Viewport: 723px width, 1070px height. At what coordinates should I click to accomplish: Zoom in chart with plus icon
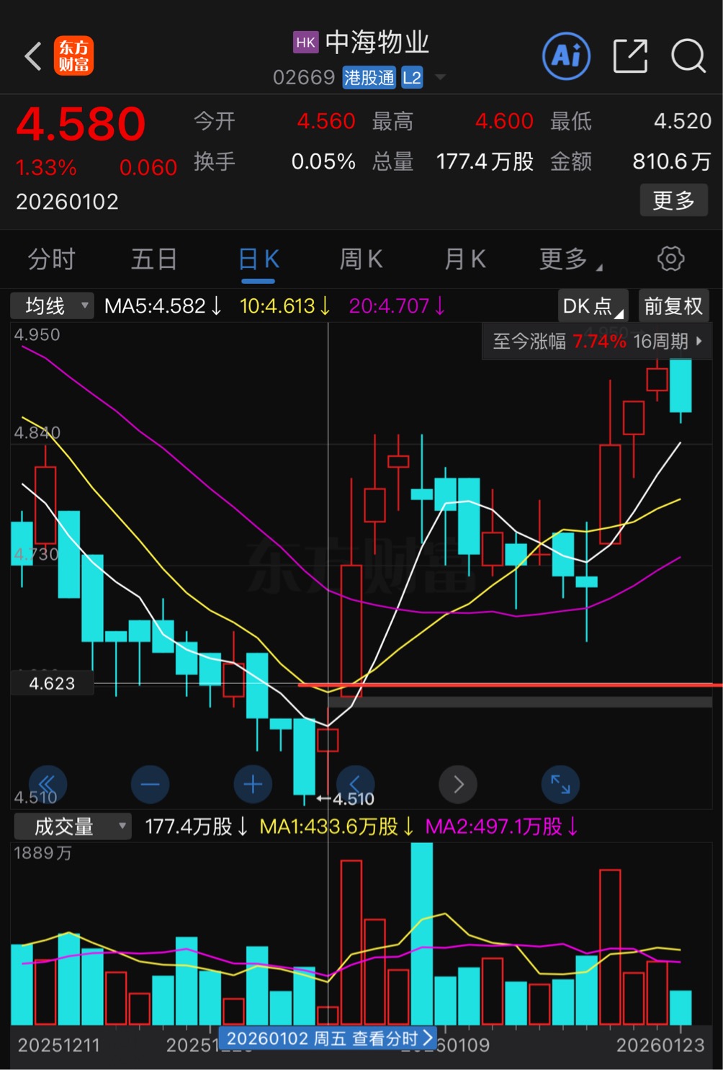(x=253, y=784)
